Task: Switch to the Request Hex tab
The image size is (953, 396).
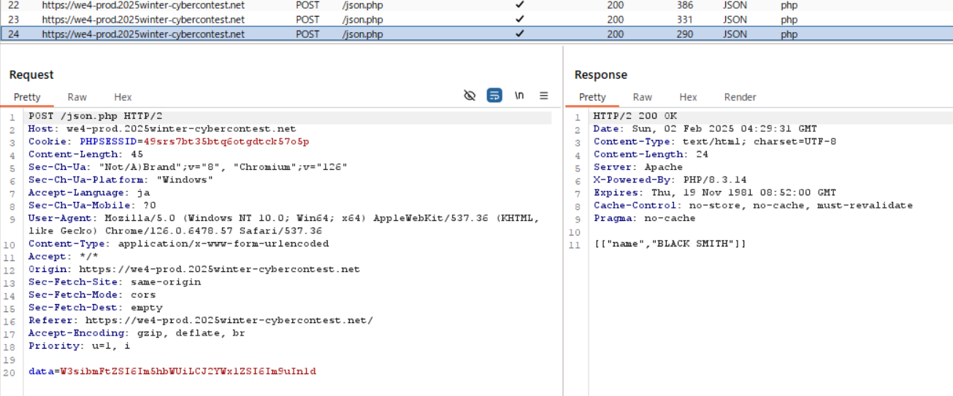Action: tap(123, 97)
